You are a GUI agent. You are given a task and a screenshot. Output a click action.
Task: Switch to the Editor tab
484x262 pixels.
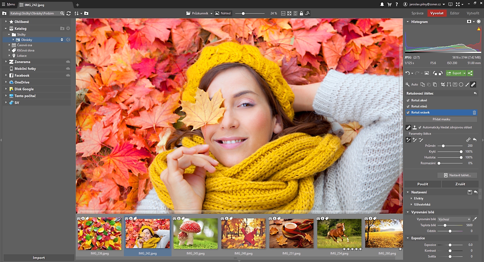pos(454,13)
